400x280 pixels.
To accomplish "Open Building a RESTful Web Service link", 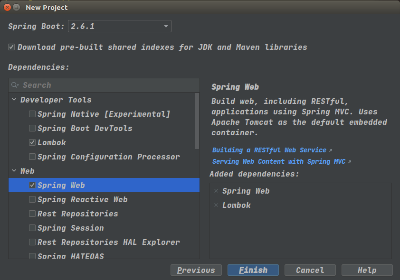I will click(x=269, y=150).
